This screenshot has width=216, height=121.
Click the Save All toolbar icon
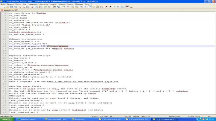coord(16,7)
